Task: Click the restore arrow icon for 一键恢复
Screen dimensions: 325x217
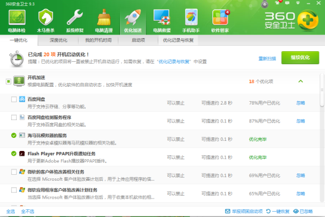Action: [x=268, y=211]
